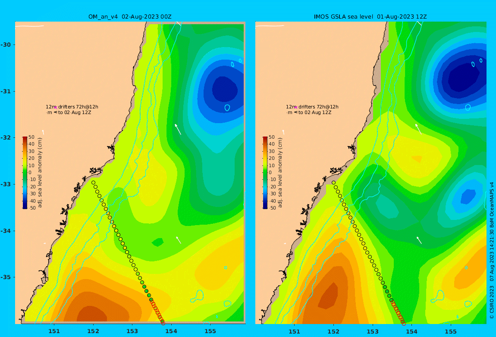Click the CSIRO 2023 BoM OceanMAPS copyright text
This screenshot has width=496, height=337.
click(x=492, y=250)
